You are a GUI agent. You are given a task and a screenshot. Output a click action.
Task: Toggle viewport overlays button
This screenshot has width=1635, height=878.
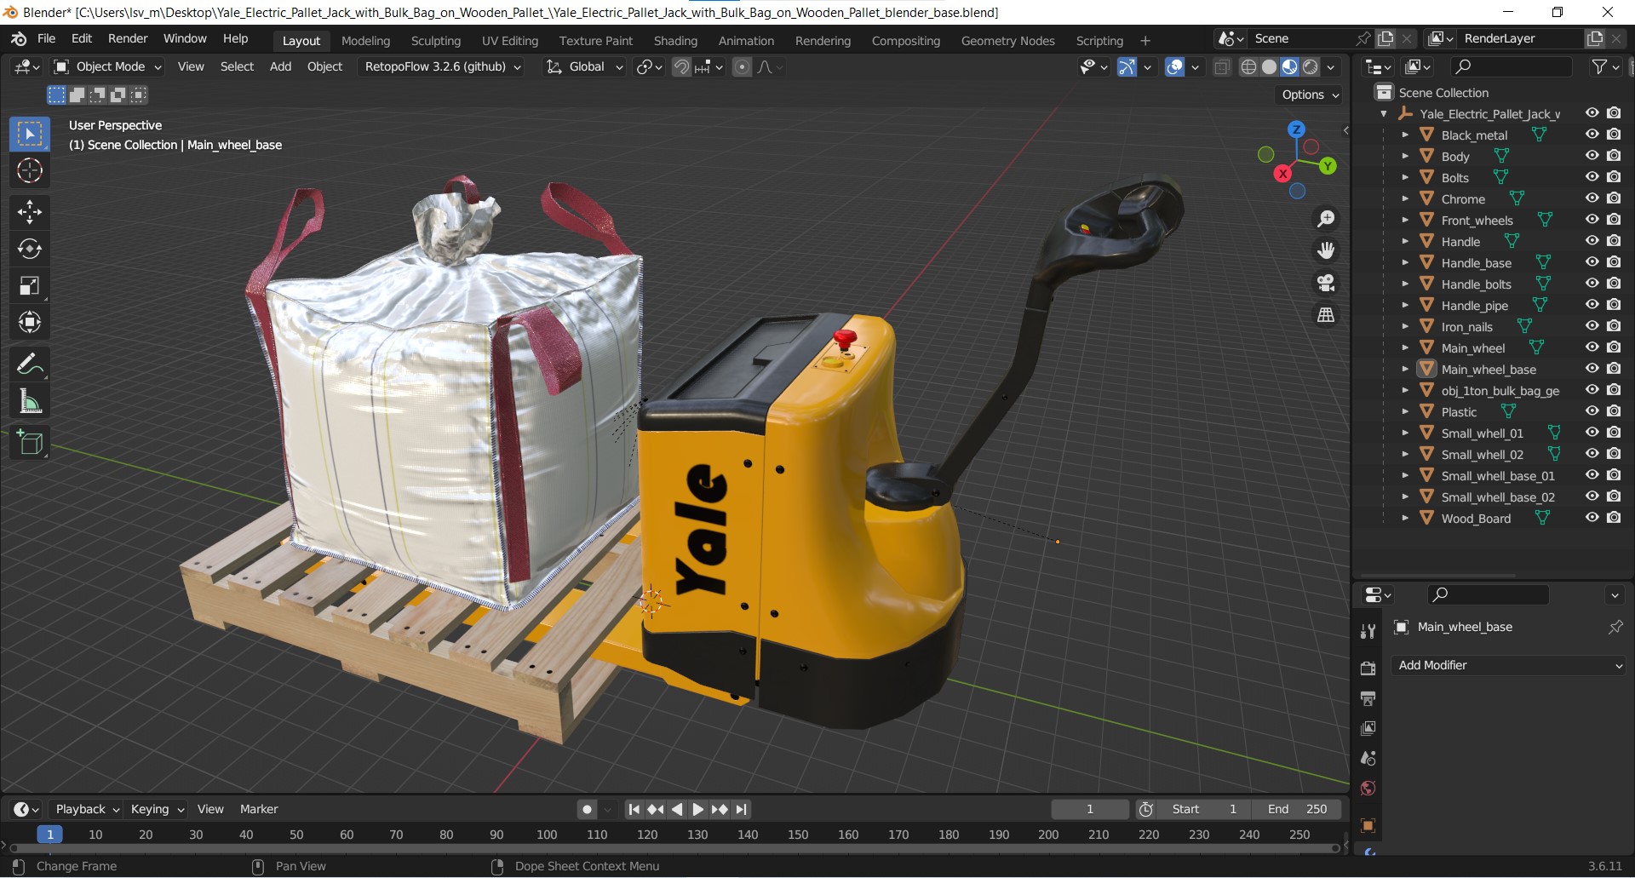click(x=1174, y=66)
